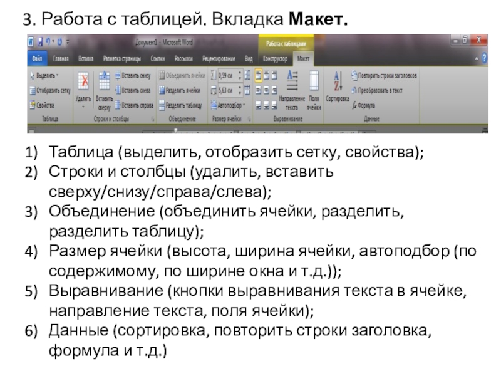501x376 pixels.
Task: Click Distribute Rows evenly icon
Action: (247, 75)
